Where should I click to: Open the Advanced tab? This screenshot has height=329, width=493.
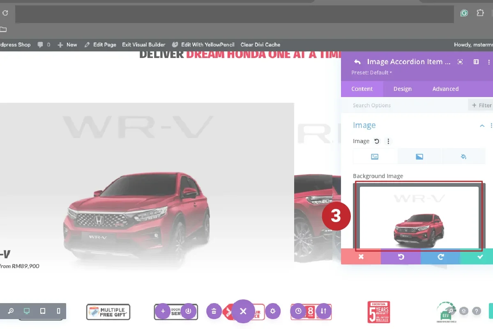click(445, 89)
